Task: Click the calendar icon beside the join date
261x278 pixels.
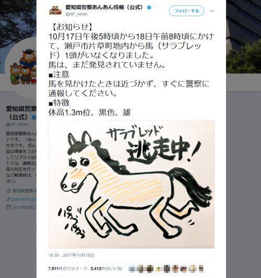Action: click(x=8, y=207)
